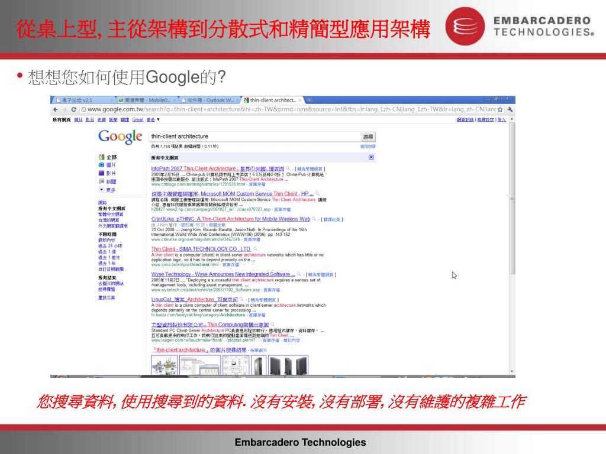Switch to the 收件箱 - Outlook W... tab
Screen dimensions: 606x454
(x=210, y=100)
